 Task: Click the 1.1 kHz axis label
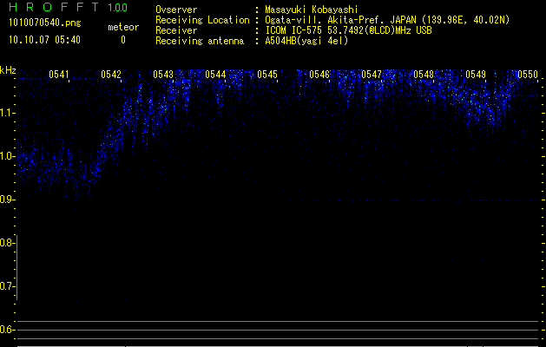pyautogui.click(x=7, y=113)
